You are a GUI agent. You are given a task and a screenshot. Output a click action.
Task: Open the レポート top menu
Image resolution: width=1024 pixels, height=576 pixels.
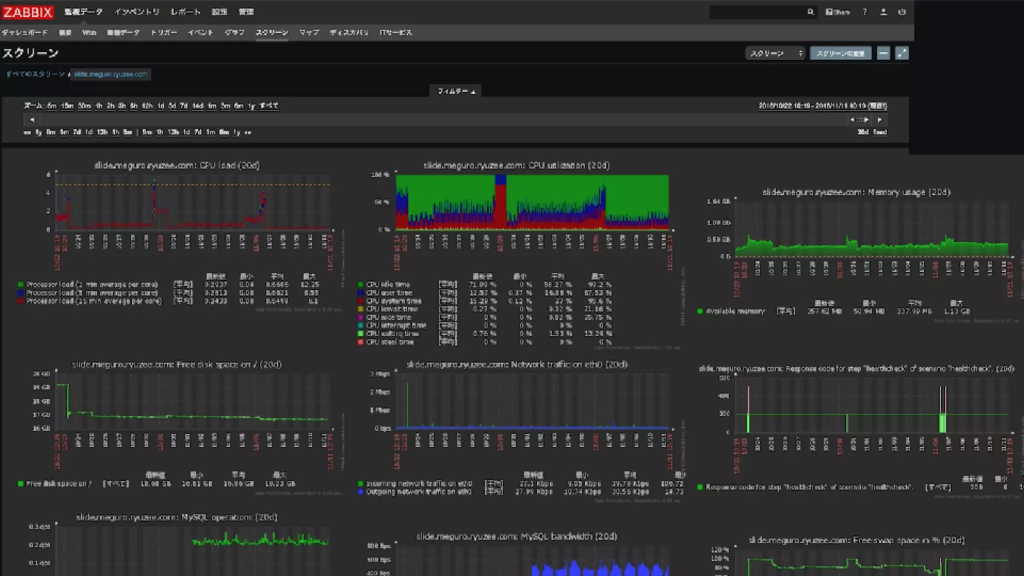tap(185, 12)
